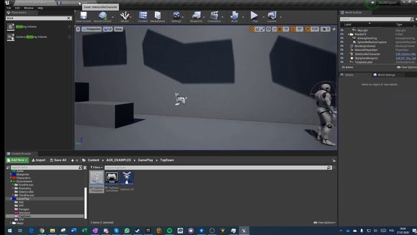417x235 pixels.
Task: Toggle visibility of SideScrollerCharacter actor
Action: 342,54
